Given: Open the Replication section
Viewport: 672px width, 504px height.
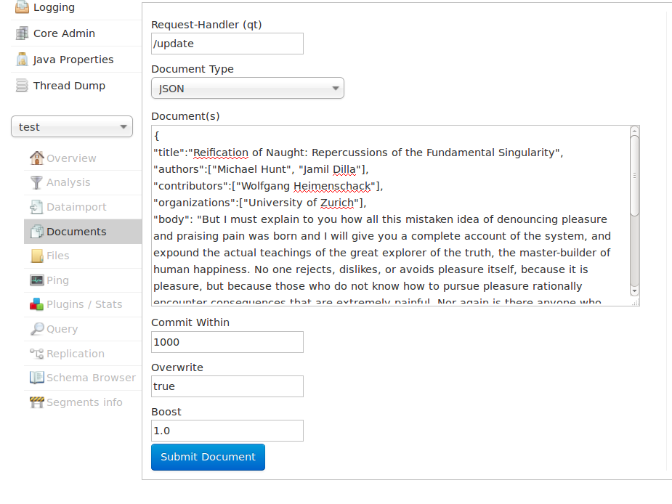Looking at the screenshot, I should click(76, 354).
